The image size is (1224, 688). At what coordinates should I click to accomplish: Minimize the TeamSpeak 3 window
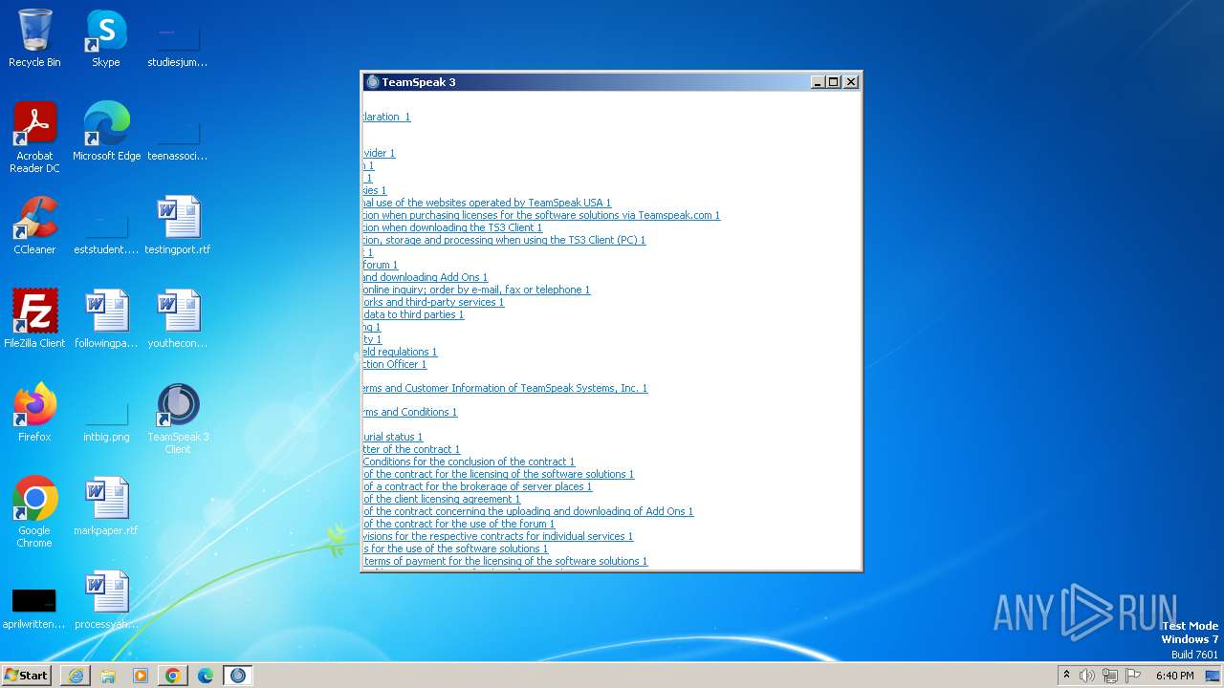coord(818,82)
